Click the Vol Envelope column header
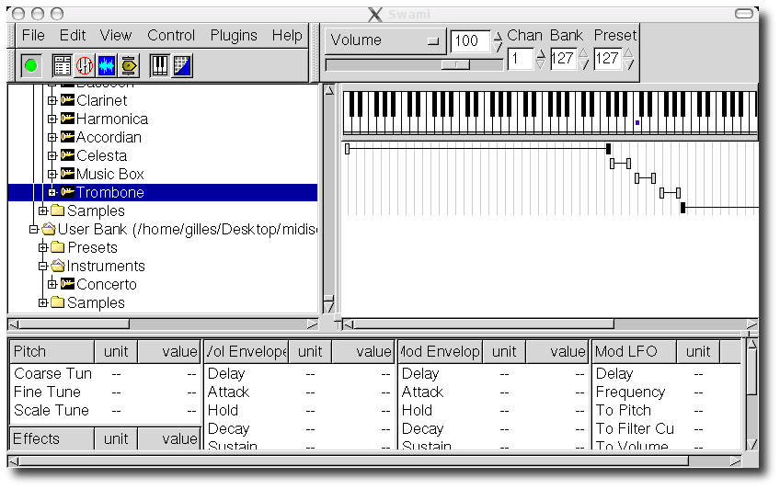 (247, 352)
